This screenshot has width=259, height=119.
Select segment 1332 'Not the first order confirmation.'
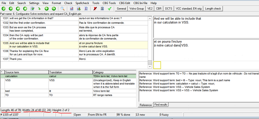74,23
